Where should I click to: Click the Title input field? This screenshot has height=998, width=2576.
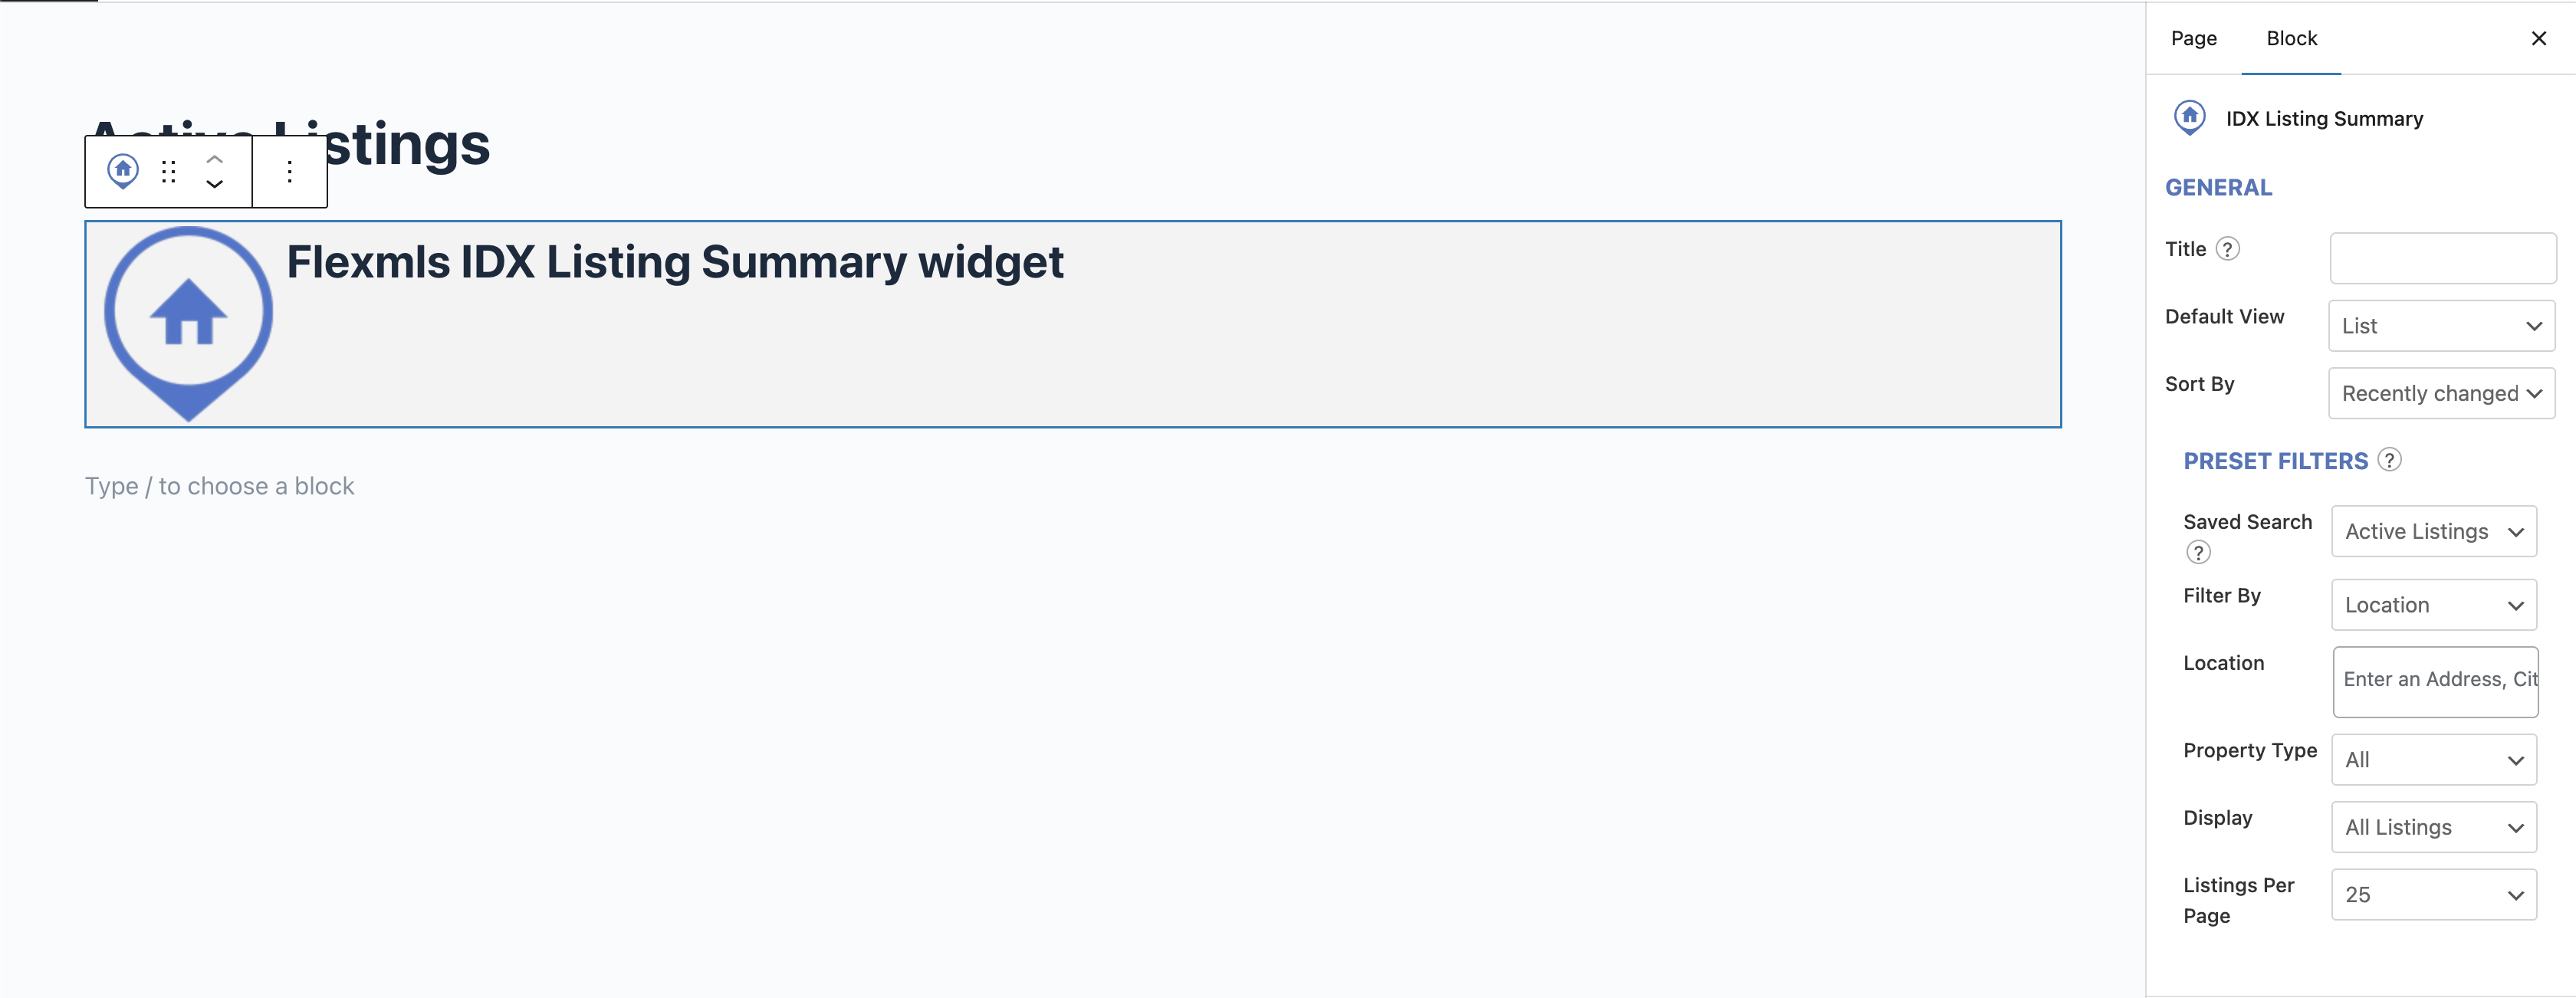click(x=2442, y=259)
